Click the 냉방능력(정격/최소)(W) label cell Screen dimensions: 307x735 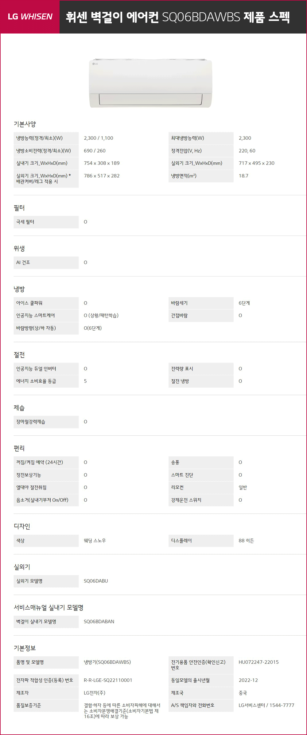tap(46, 138)
